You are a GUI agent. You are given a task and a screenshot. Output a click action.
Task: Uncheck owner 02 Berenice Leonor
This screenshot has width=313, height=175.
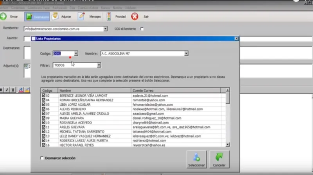point(43,95)
